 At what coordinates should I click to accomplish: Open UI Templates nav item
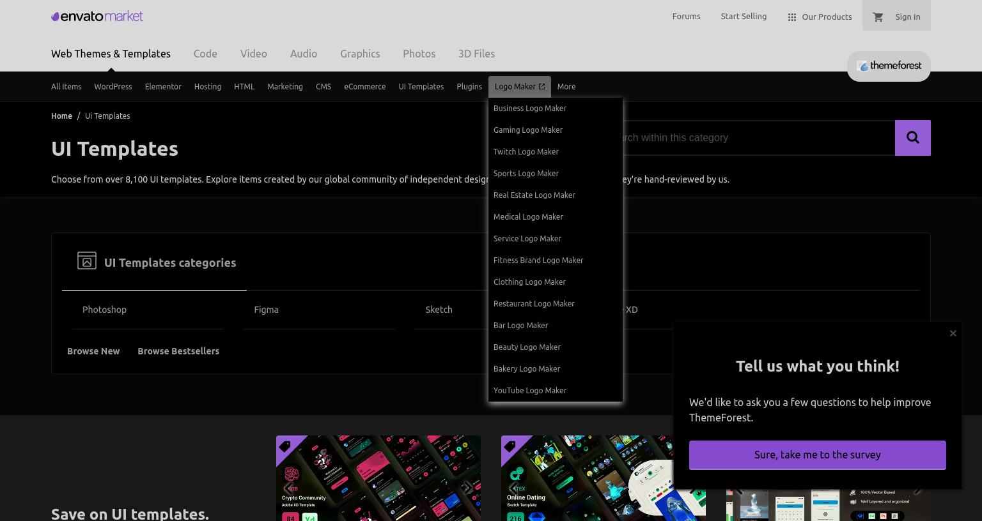421,86
